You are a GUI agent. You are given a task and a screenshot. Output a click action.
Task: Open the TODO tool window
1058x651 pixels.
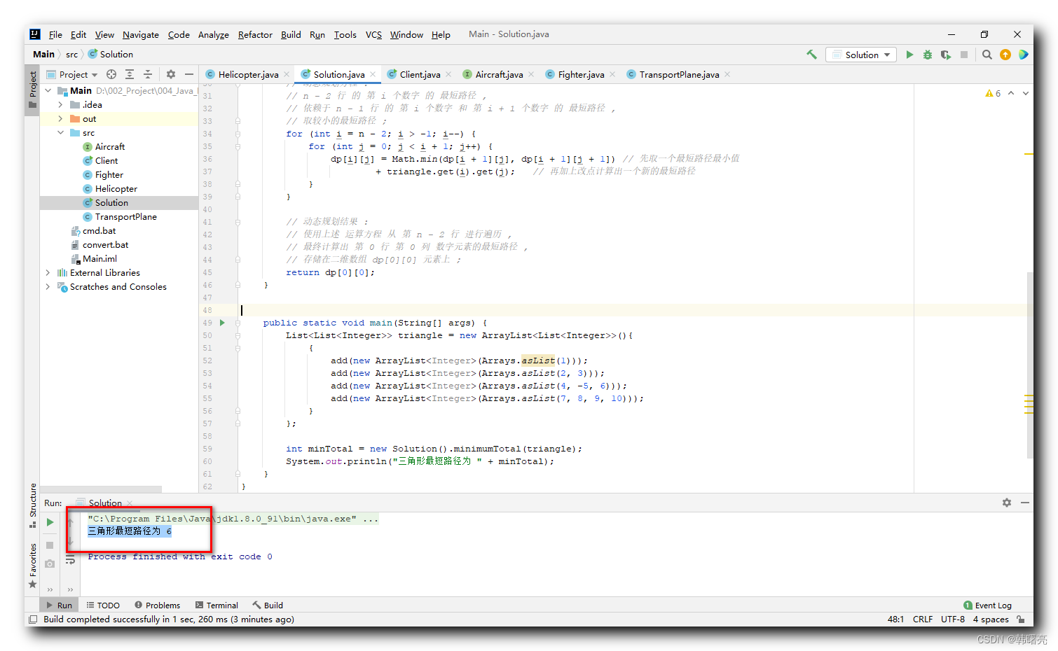[x=103, y=605]
